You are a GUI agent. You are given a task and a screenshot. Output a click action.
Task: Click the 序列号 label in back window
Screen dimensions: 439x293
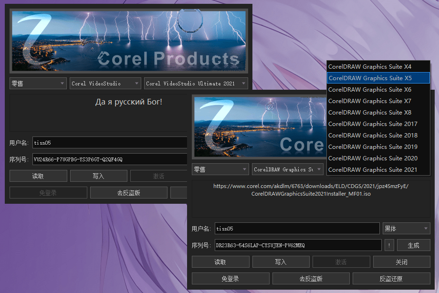coord(19,159)
